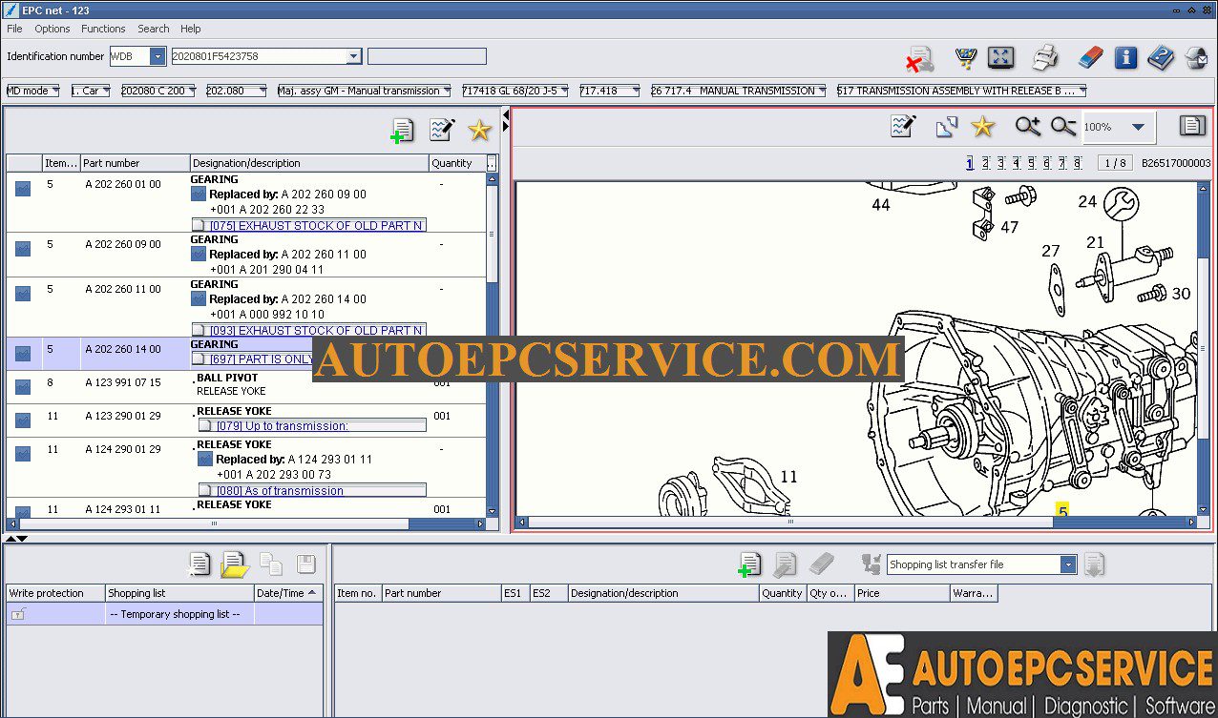The image size is (1218, 718).
Task: Click the document view icon in picture toolbar
Action: [1192, 125]
